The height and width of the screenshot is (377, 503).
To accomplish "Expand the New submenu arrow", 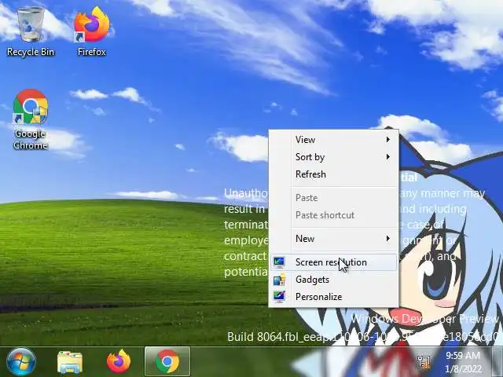I will coord(387,239).
